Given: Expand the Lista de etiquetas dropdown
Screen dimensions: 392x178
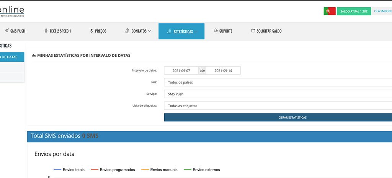Looking at the screenshot, I should 278,106.
